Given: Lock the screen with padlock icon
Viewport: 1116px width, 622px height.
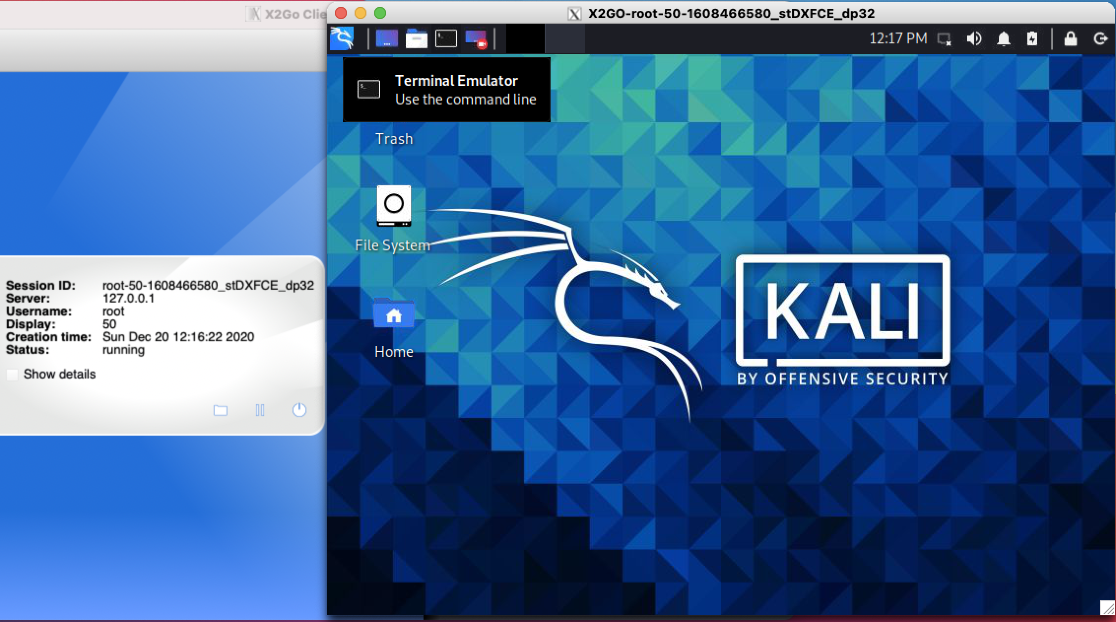Looking at the screenshot, I should click(x=1071, y=38).
